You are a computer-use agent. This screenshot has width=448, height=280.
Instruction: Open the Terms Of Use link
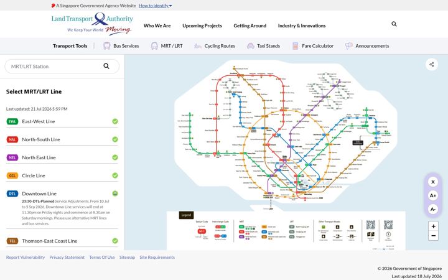click(101, 257)
